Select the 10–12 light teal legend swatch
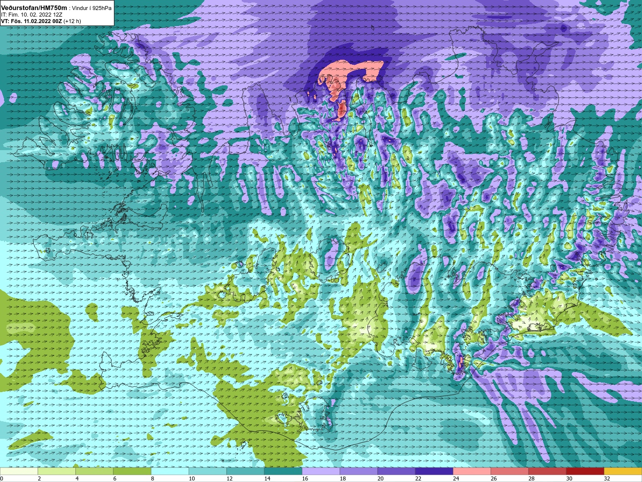The height and width of the screenshot is (482, 642). click(208, 471)
